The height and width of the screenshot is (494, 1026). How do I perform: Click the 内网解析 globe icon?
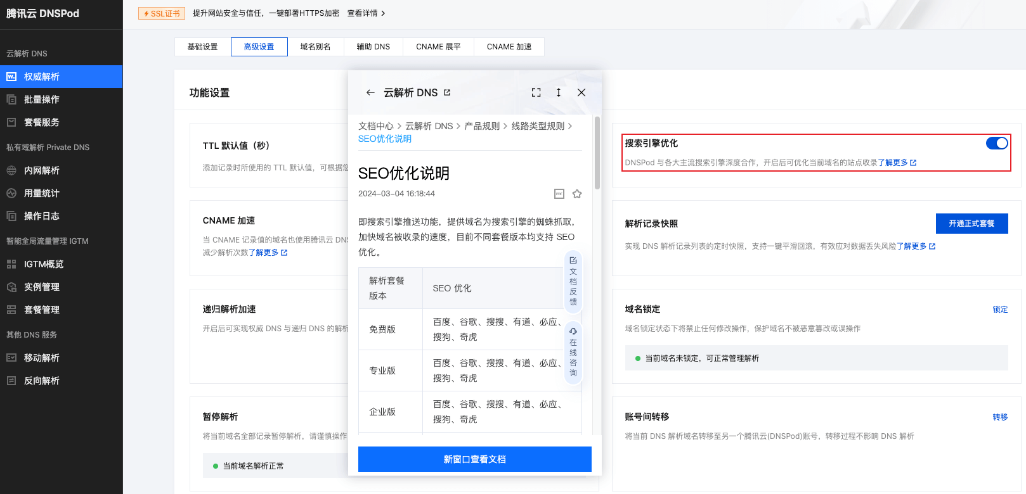click(x=11, y=170)
